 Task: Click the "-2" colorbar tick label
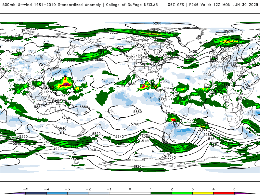[x=88, y=189]
